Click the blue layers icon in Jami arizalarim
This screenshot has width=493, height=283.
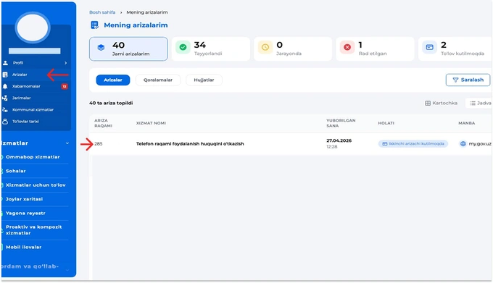pyautogui.click(x=101, y=47)
